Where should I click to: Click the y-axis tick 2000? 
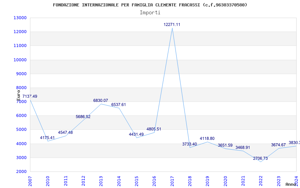(21, 172)
